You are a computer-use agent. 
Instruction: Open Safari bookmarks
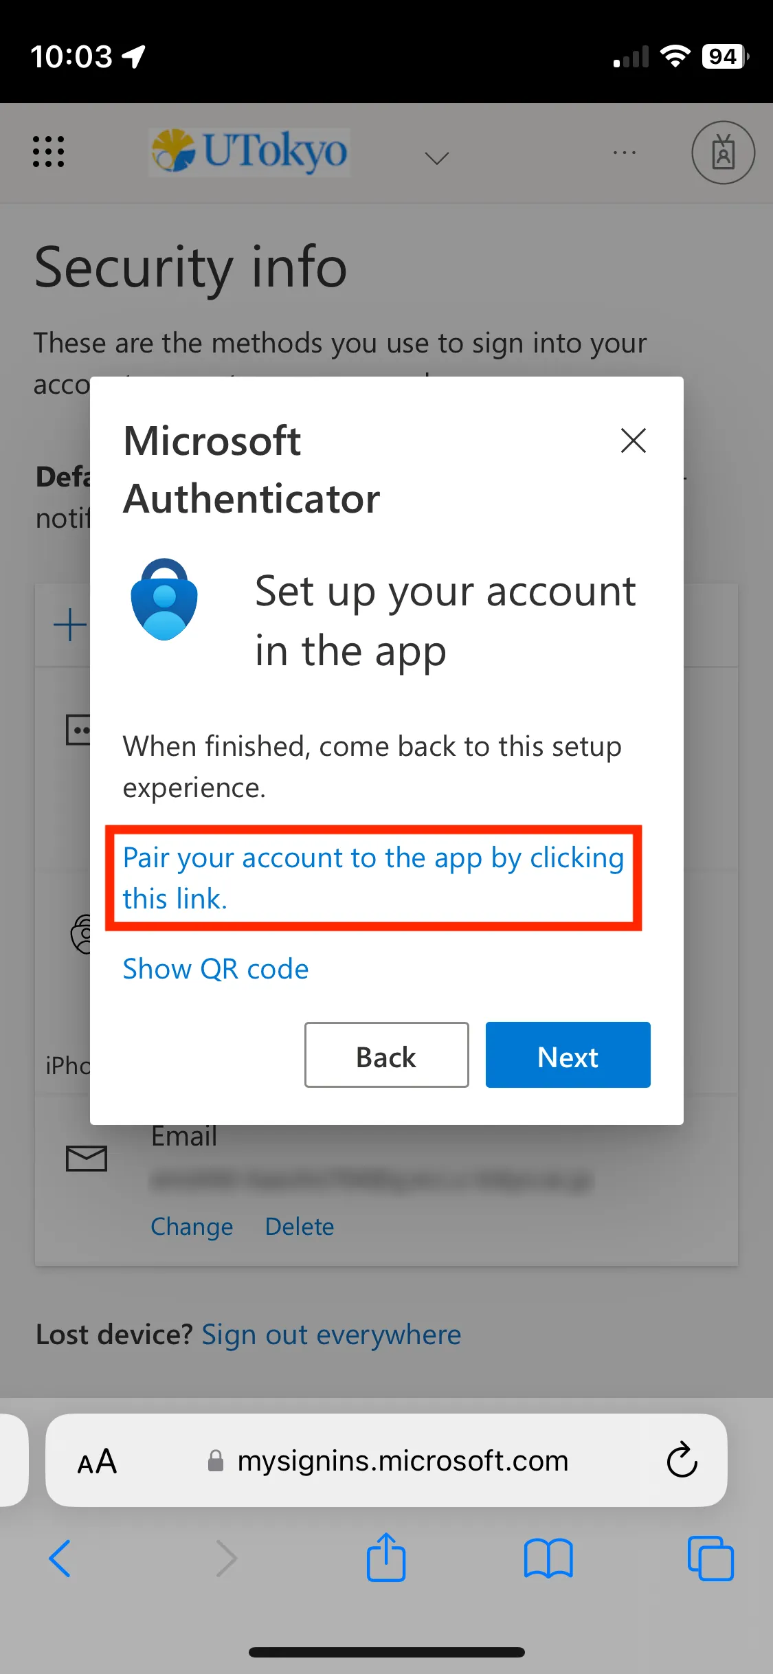point(548,1558)
